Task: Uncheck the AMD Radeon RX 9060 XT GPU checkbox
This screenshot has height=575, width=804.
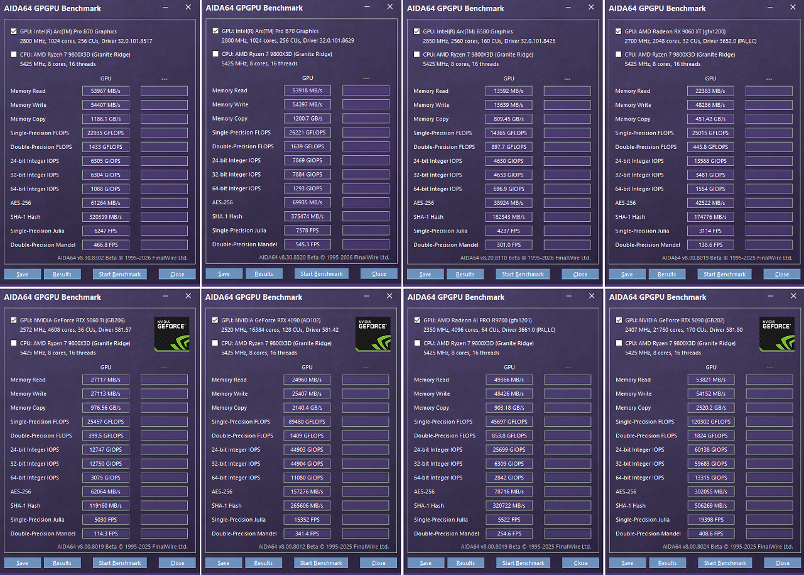Action: (619, 31)
